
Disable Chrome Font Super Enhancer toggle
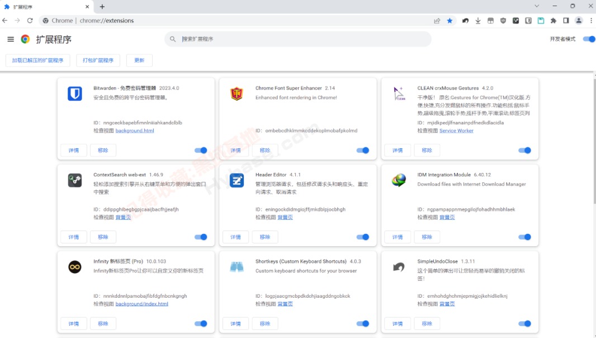pyautogui.click(x=363, y=151)
